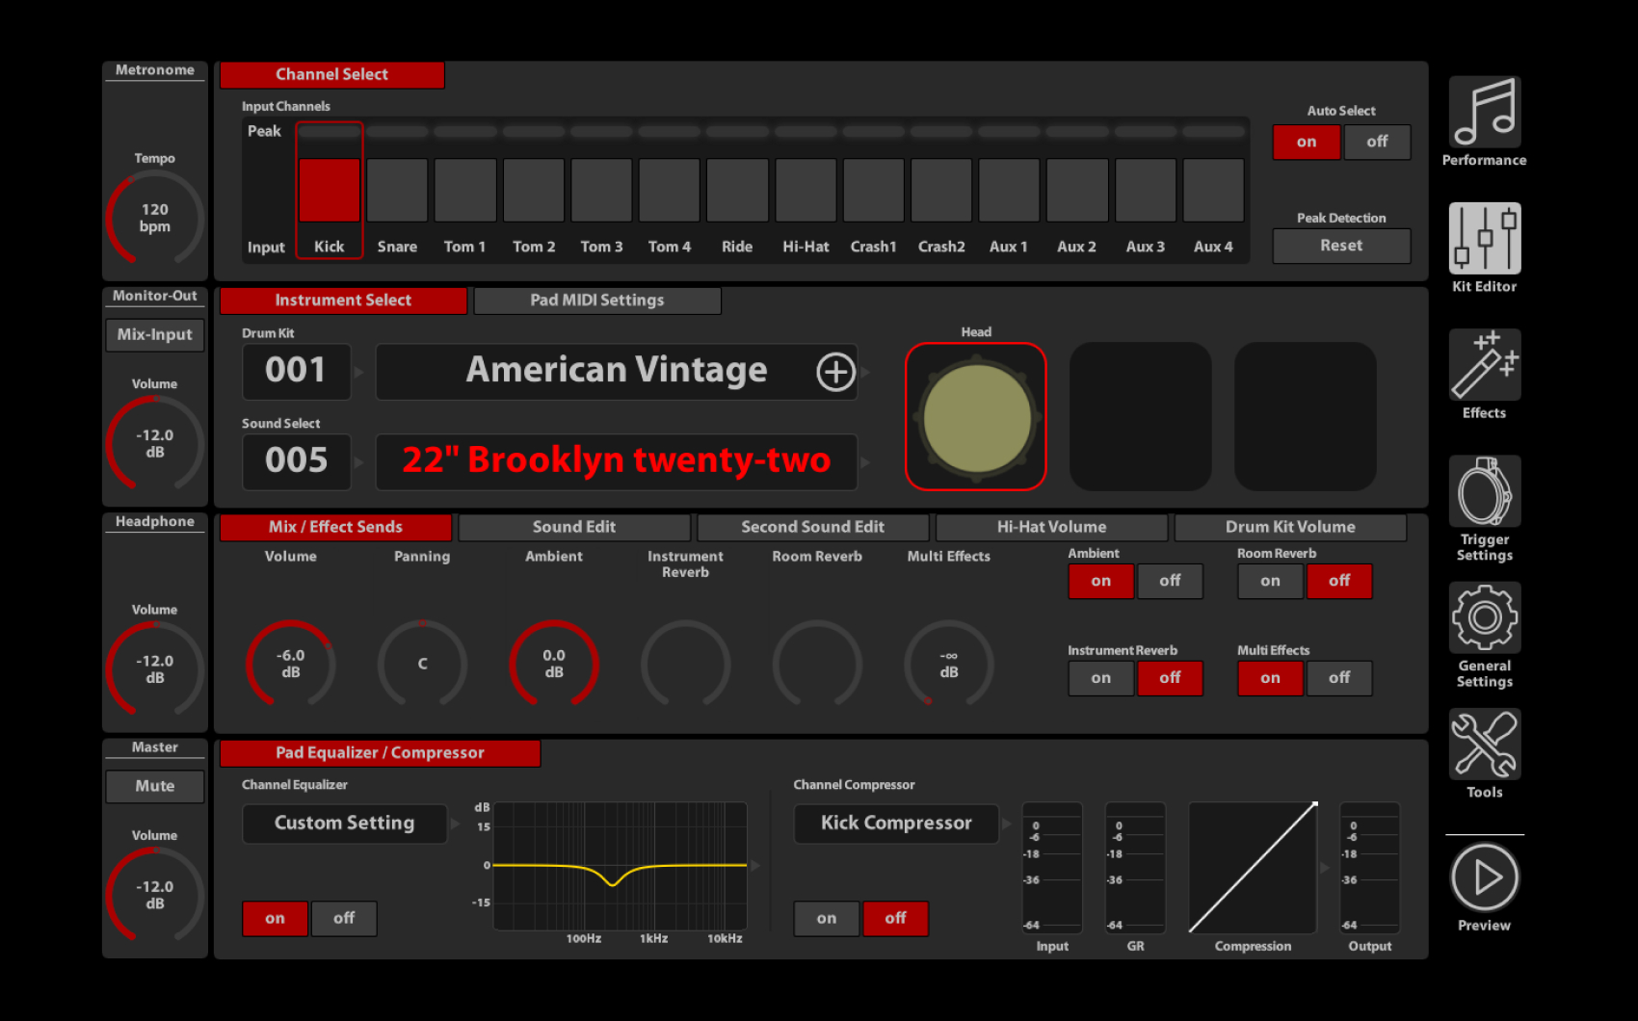Screen dimensions: 1638x1021
Task: Turn off Auto Select
Action: 1377,142
